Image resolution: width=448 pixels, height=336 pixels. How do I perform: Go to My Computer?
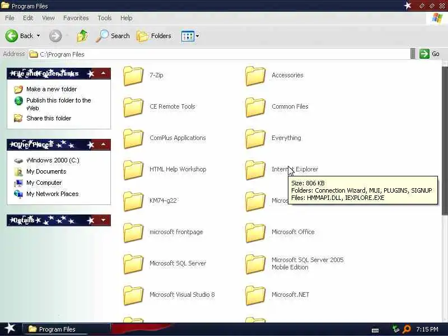click(x=44, y=183)
